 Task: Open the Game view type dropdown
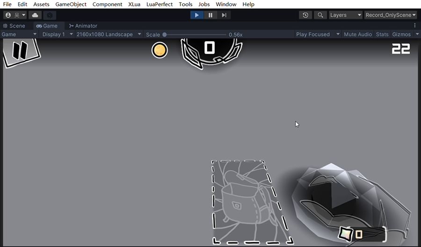click(19, 34)
